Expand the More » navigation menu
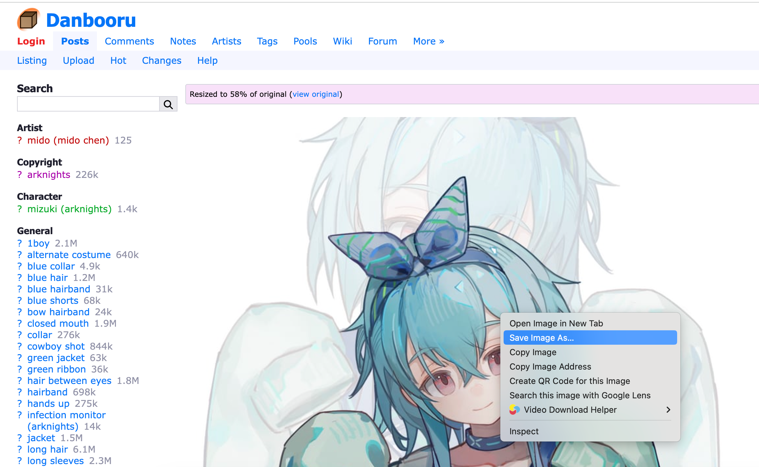This screenshot has height=467, width=759. 429,41
